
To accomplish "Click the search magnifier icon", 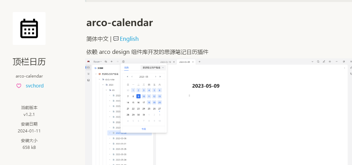I will click(x=318, y=61).
